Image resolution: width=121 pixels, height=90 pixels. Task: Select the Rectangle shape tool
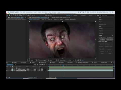coord(20,15)
